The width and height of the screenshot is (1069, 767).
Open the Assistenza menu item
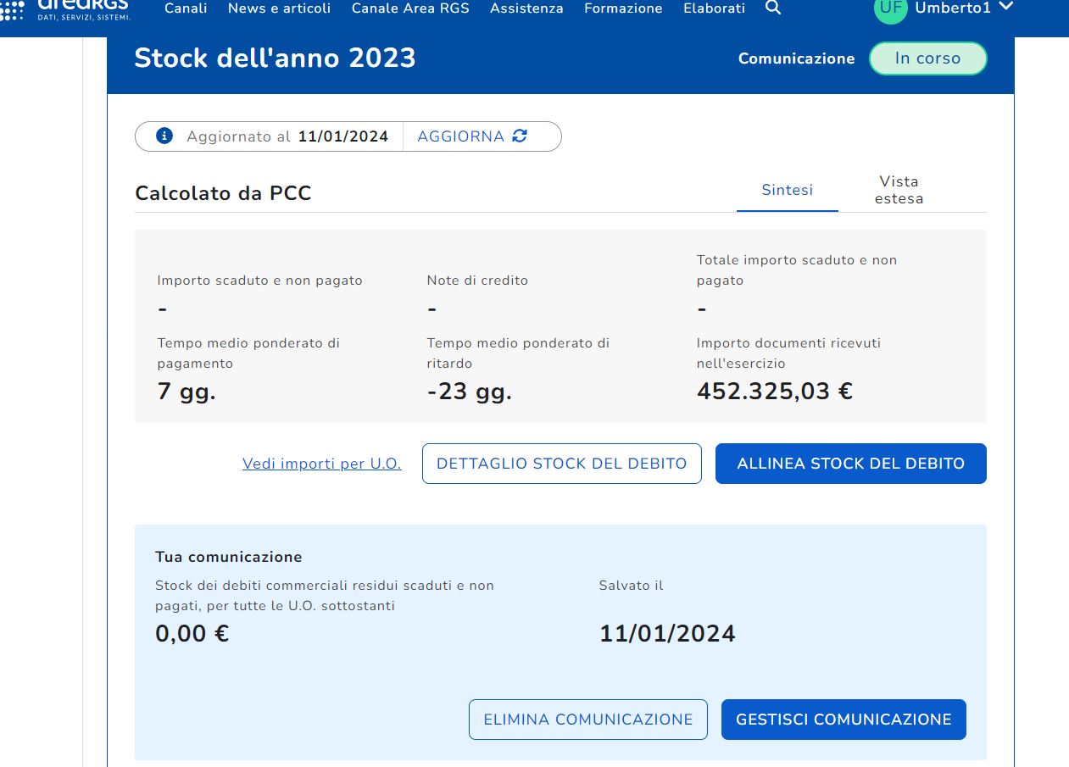[526, 8]
